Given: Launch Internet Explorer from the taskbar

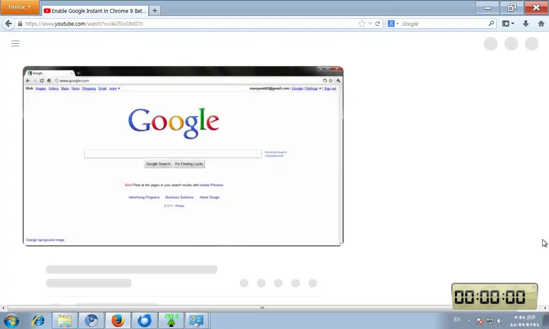Looking at the screenshot, I should click(x=39, y=320).
